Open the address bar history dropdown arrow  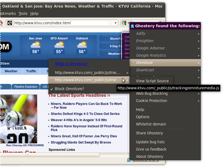tap(115, 23)
